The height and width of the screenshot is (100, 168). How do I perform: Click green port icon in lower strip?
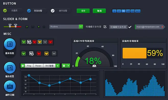click(x=23, y=53)
